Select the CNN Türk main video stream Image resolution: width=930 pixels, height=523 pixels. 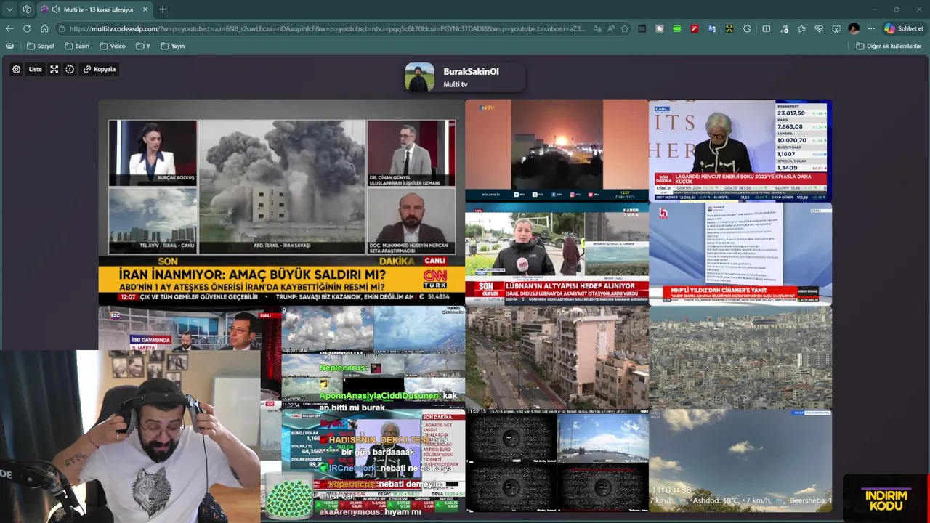281,202
